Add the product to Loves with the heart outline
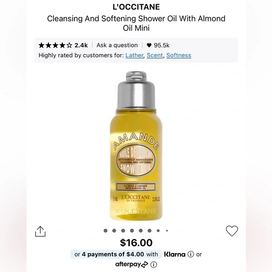 [x=232, y=231]
